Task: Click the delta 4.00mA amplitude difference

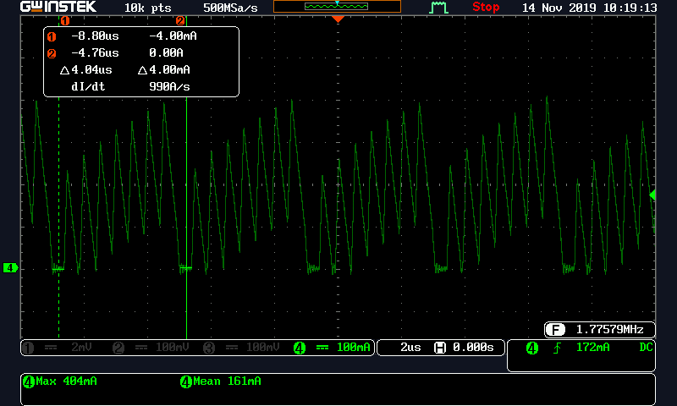Action: coord(164,69)
